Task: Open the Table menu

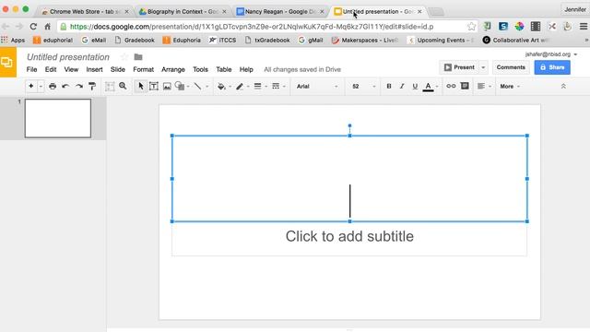Action: pos(223,69)
